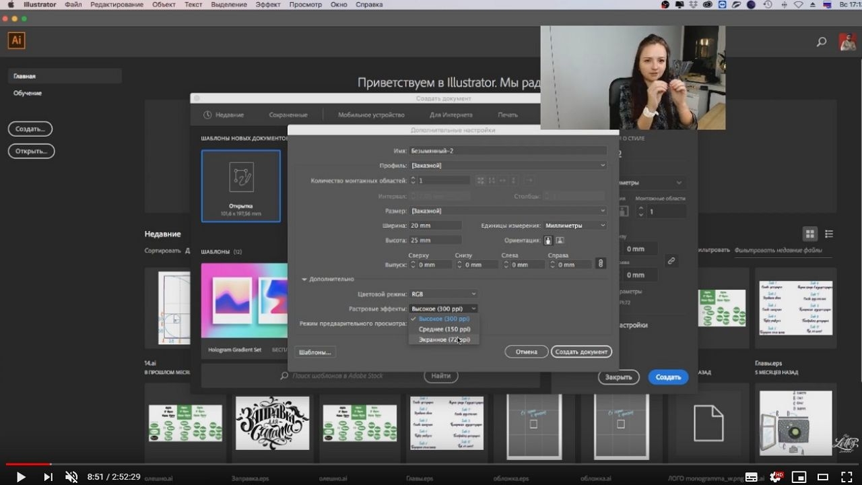Screen dimensions: 862x485
Task: Click the Закрыть button
Action: (618, 377)
